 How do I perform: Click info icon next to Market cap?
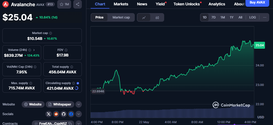(51, 33)
